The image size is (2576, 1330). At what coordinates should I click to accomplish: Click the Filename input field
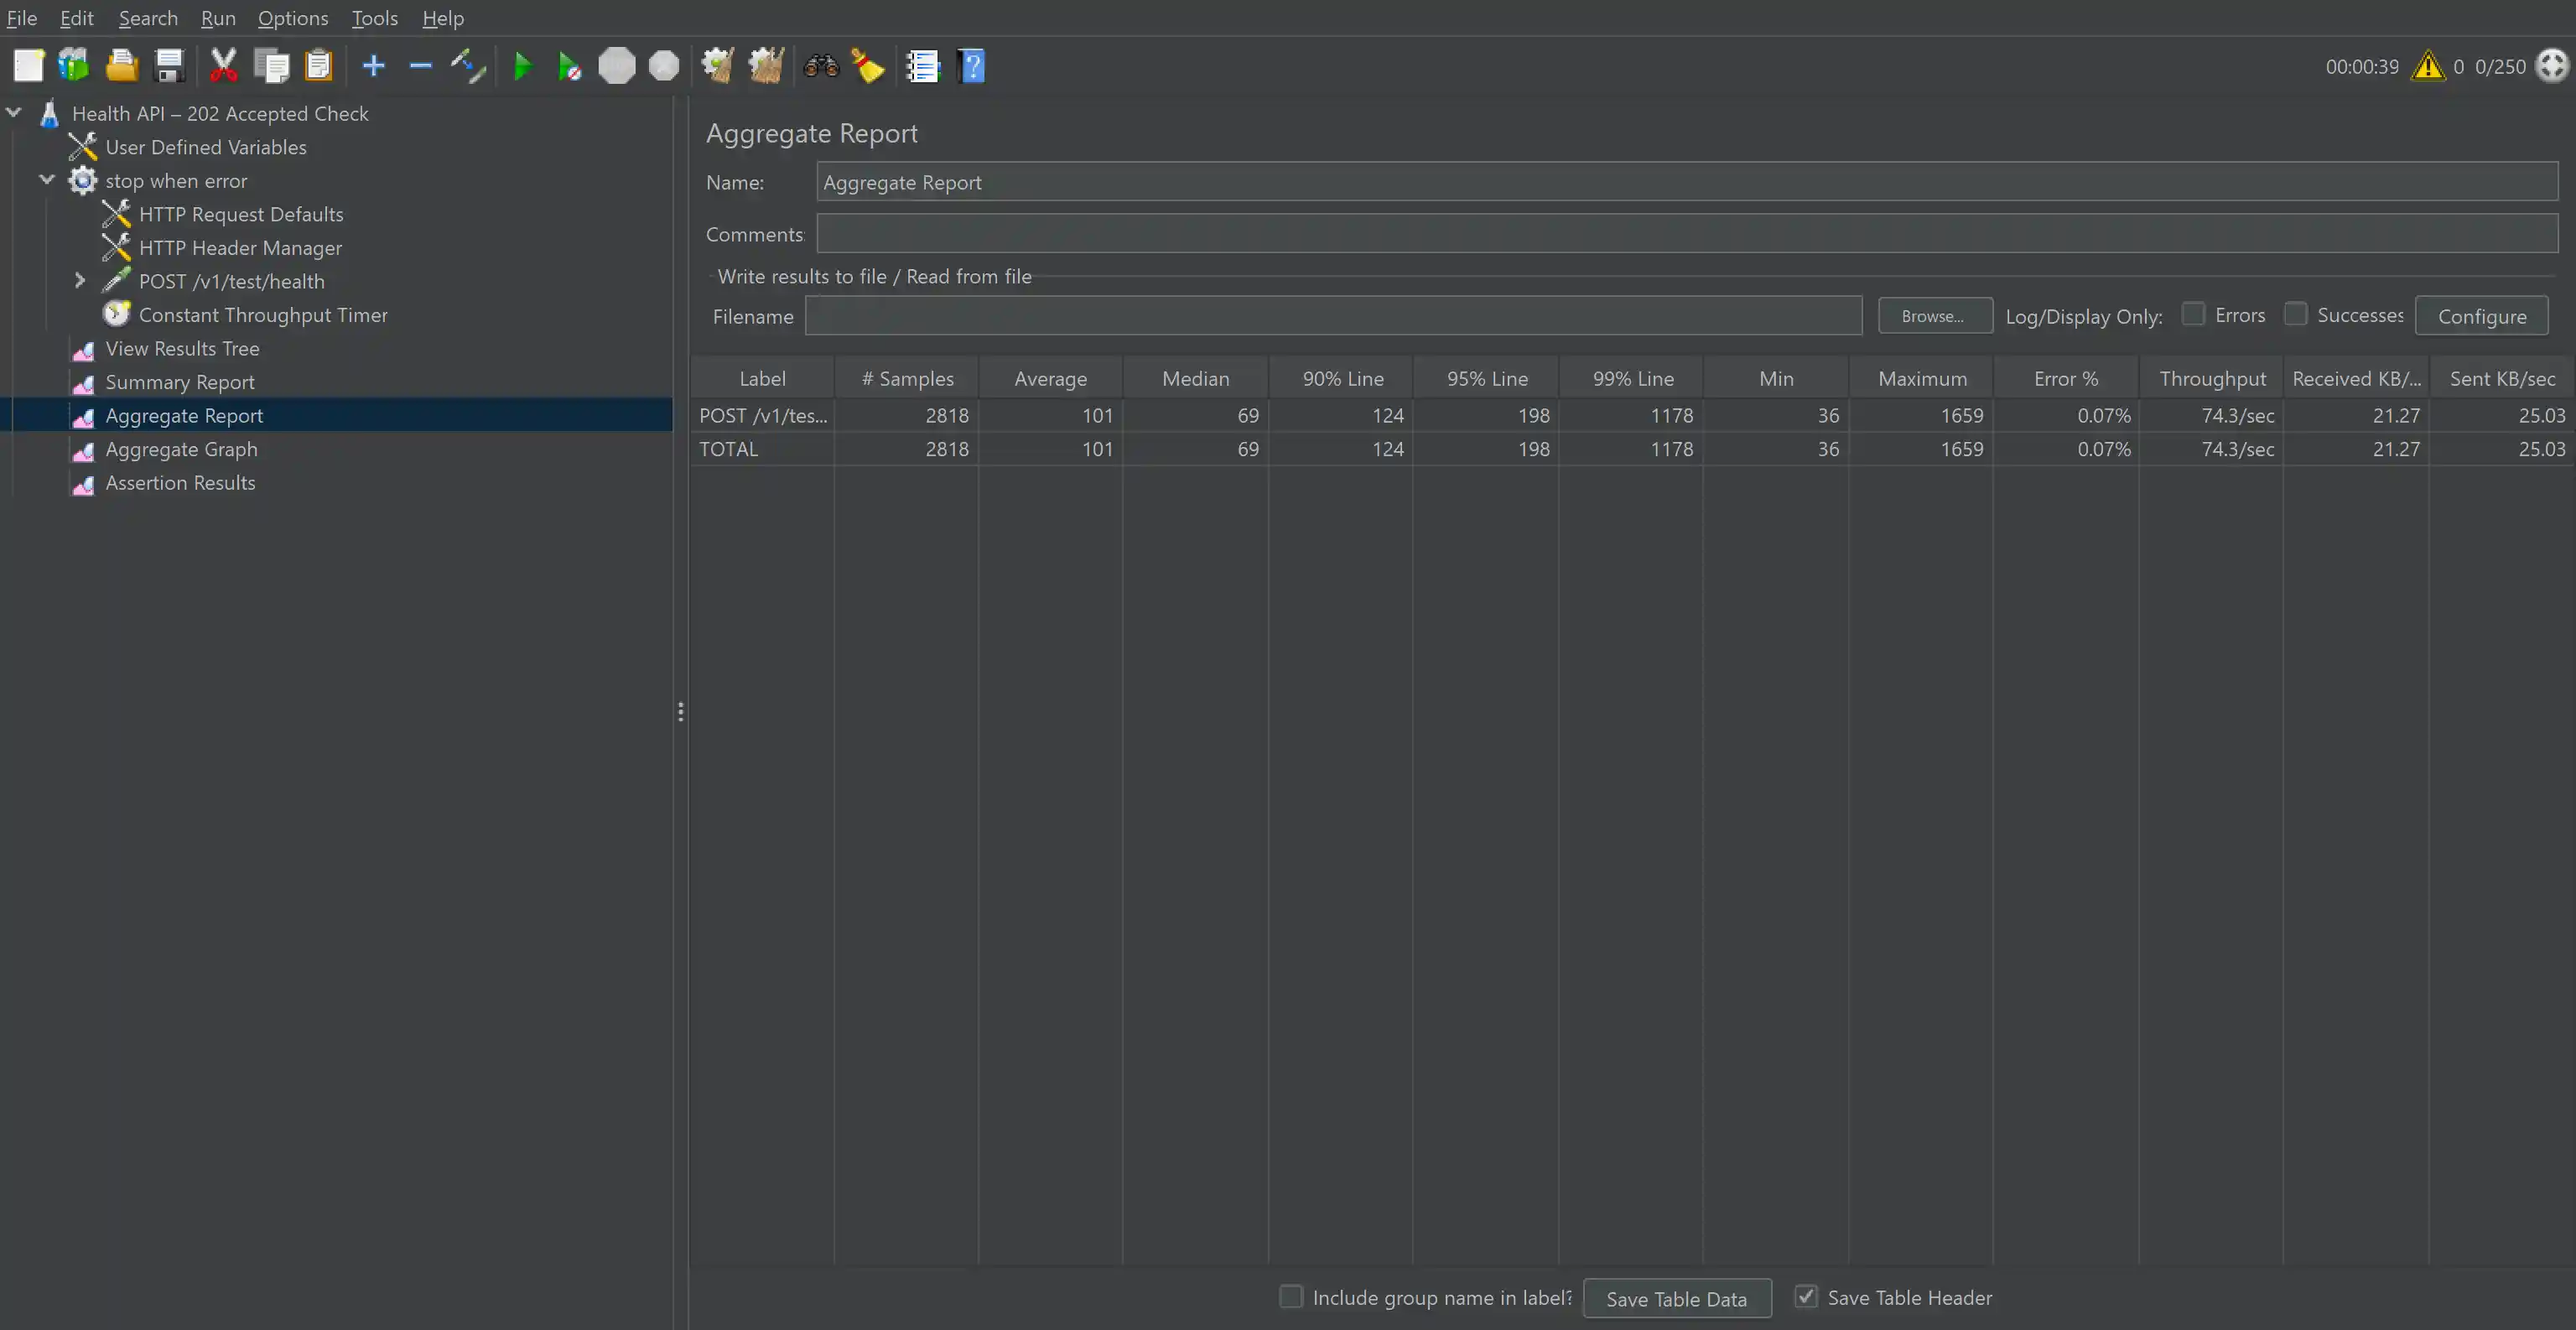(1332, 316)
